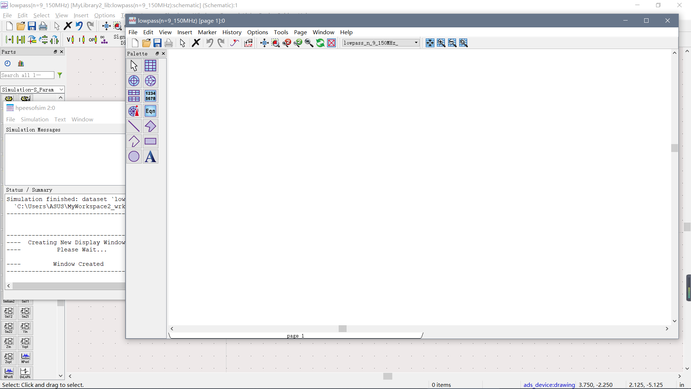
Task: Undock the Palette panel
Action: click(157, 53)
